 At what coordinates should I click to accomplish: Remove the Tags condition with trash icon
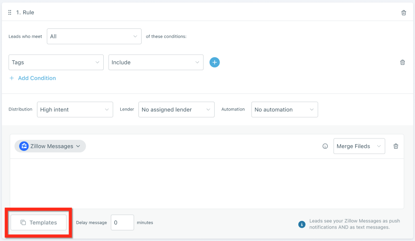point(402,63)
